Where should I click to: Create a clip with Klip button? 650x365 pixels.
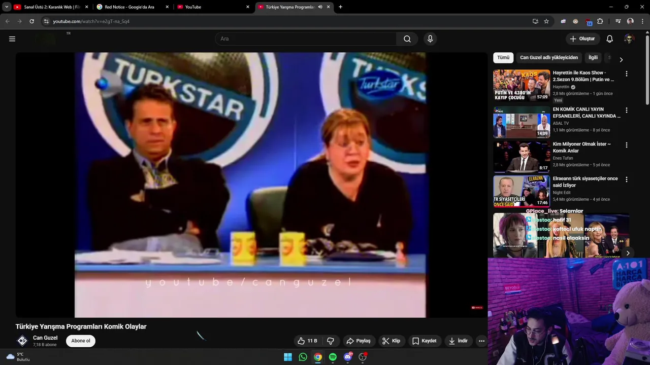391,341
